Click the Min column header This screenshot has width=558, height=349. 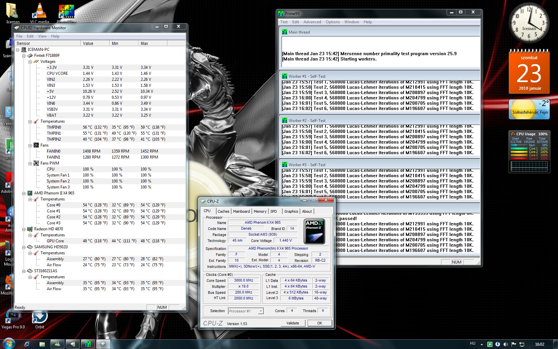pos(124,44)
